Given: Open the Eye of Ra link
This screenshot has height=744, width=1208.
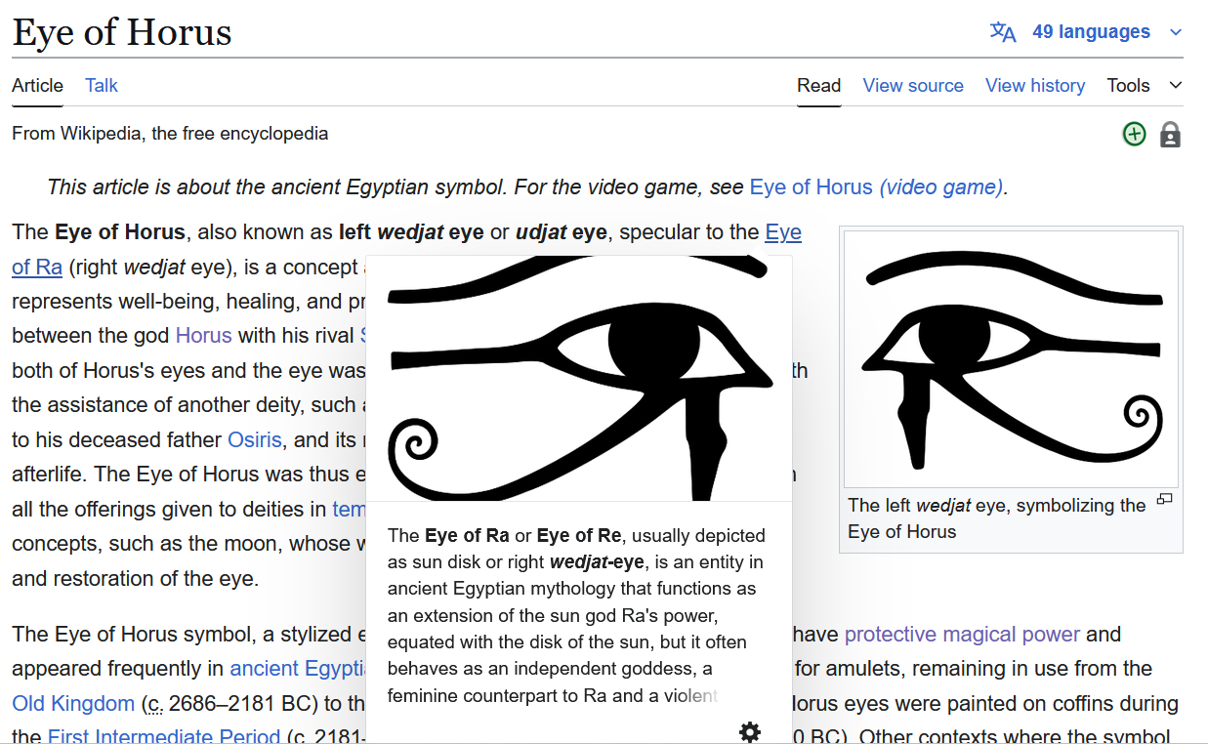Looking at the screenshot, I should pyautogui.click(x=783, y=232).
